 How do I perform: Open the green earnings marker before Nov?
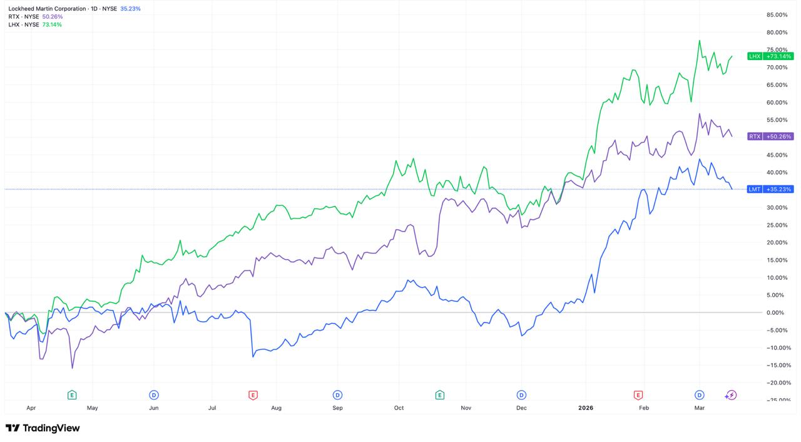pyautogui.click(x=440, y=394)
